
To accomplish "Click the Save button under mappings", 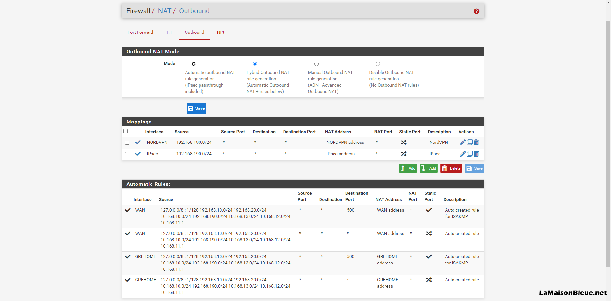I will [474, 168].
